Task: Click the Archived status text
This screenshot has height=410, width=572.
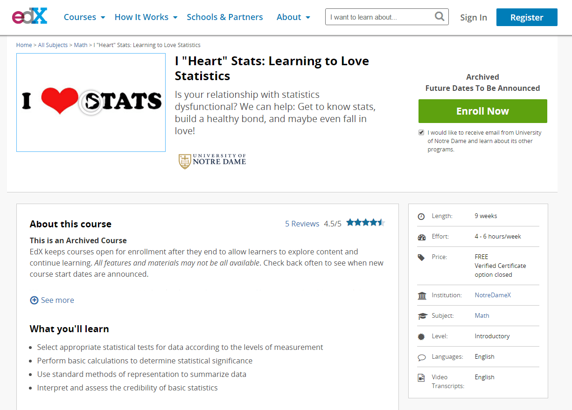Action: pos(482,77)
